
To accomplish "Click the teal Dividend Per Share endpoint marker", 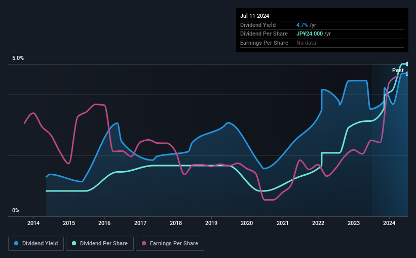I will [407, 64].
